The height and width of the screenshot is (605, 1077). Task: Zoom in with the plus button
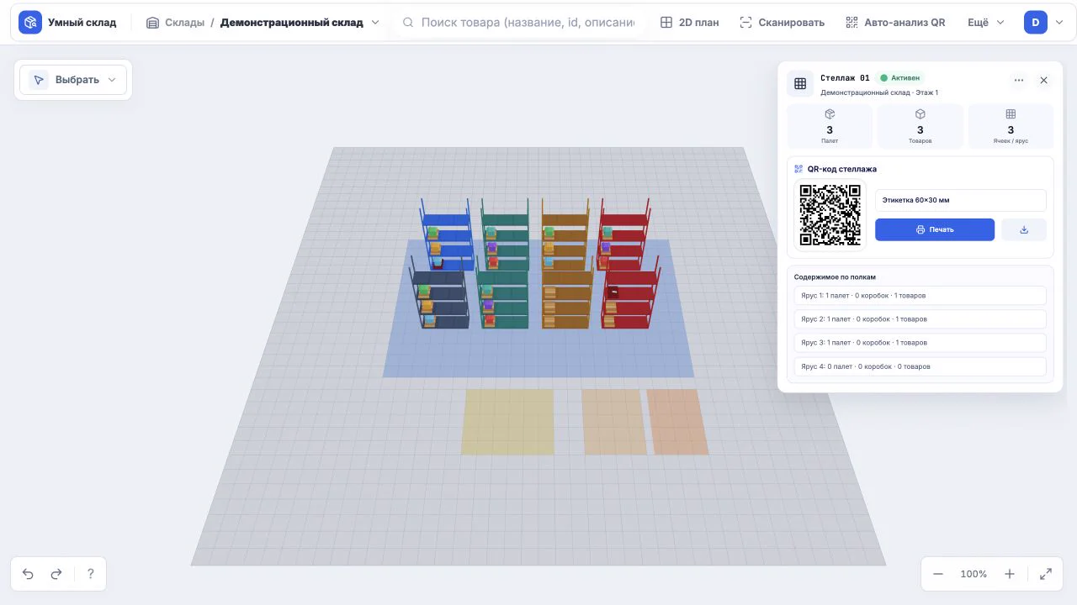pyautogui.click(x=1010, y=574)
